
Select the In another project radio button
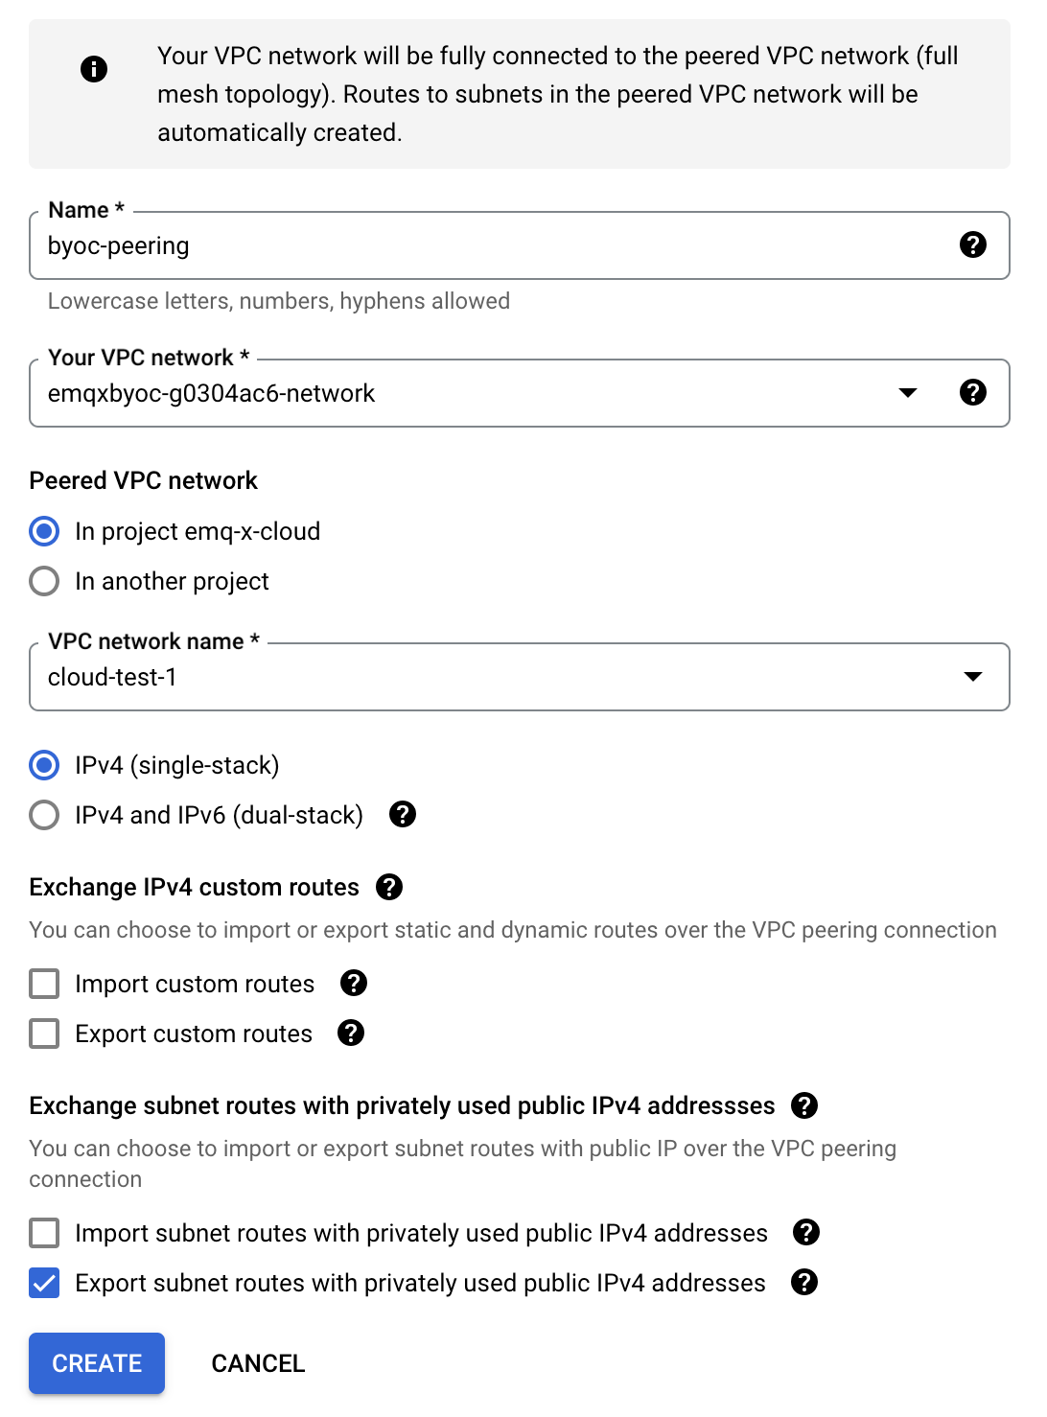pos(44,581)
